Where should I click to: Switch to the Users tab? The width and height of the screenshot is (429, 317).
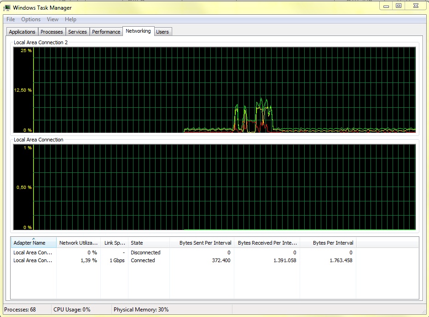click(162, 32)
